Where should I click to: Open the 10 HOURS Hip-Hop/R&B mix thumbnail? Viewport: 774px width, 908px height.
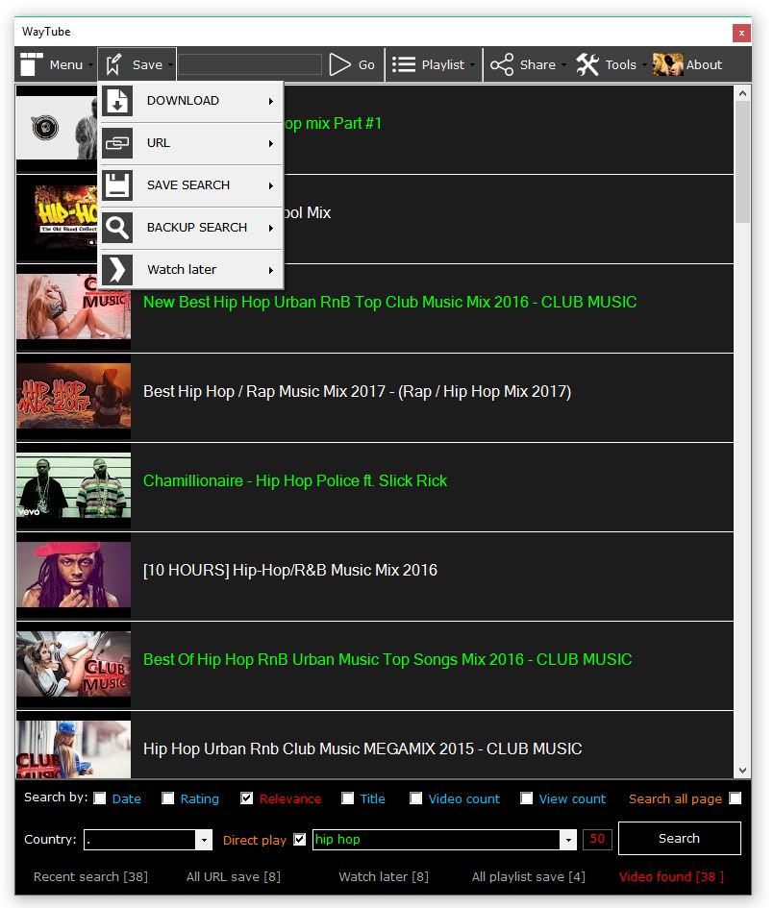tap(74, 577)
